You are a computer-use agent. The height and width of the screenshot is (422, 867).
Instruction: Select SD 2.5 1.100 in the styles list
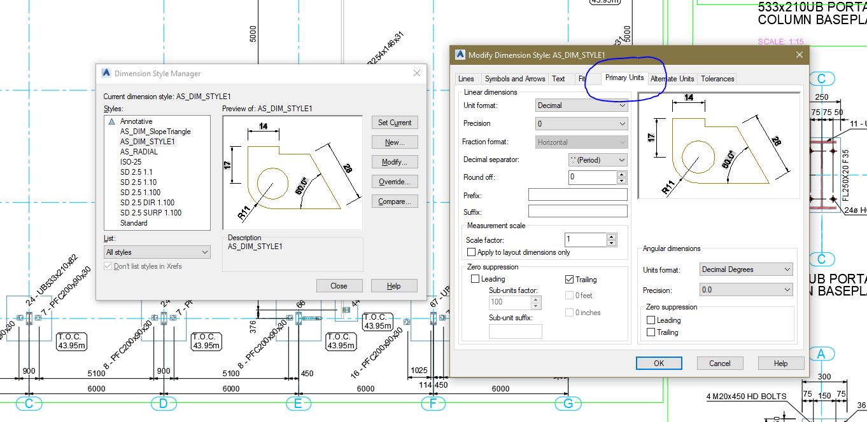coord(140,193)
